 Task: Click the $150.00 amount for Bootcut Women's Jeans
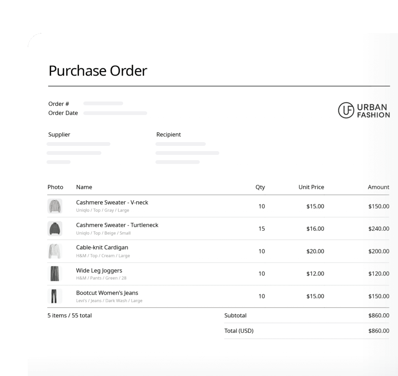379,296
